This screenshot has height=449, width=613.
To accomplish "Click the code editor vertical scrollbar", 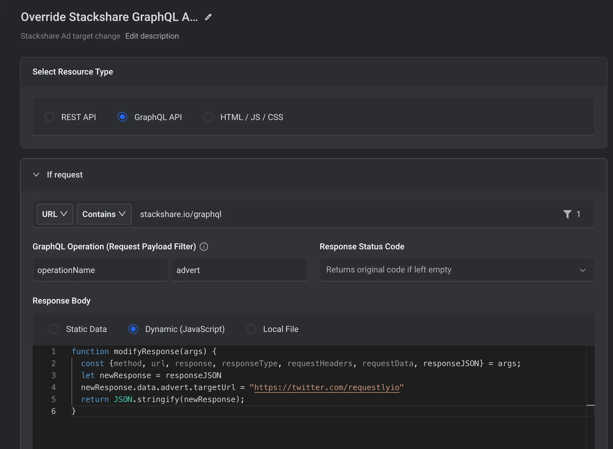I will coord(590,389).
